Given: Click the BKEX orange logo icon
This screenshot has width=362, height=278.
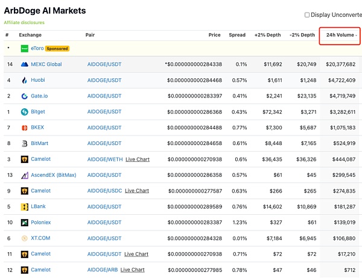Looking at the screenshot, I should point(25,128).
